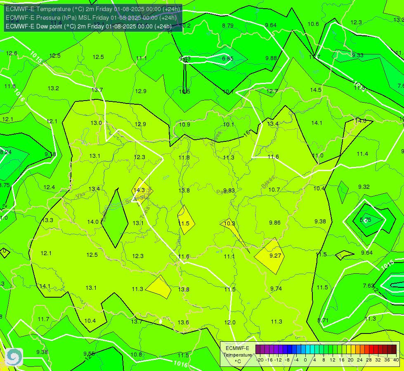Select the ECMWF-E Pressure MSL layer label
The width and height of the screenshot is (404, 371).
pos(91,18)
